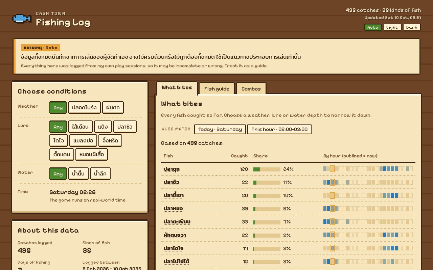The image size is (433, 270).
Task: Open ปลาตะเพียน fish details
Action: 177,222
